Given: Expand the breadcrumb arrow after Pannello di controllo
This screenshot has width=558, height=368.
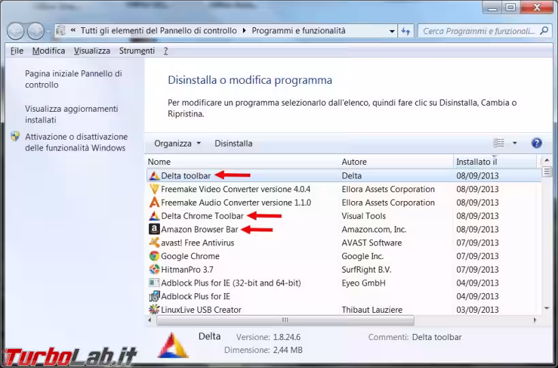Looking at the screenshot, I should click(244, 31).
